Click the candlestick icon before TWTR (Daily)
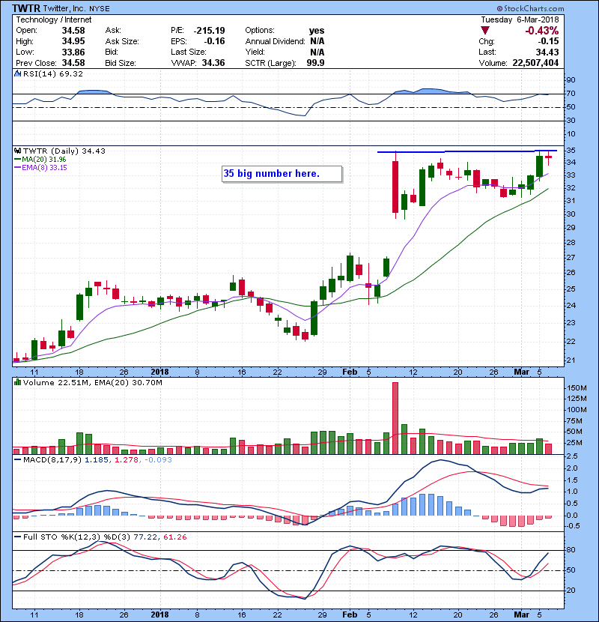This screenshot has height=622, width=599. pyautogui.click(x=17, y=151)
